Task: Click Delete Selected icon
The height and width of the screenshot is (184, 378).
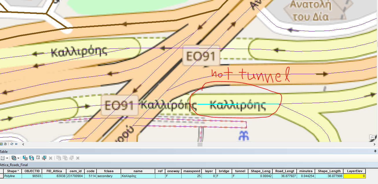Action: pos(51,158)
